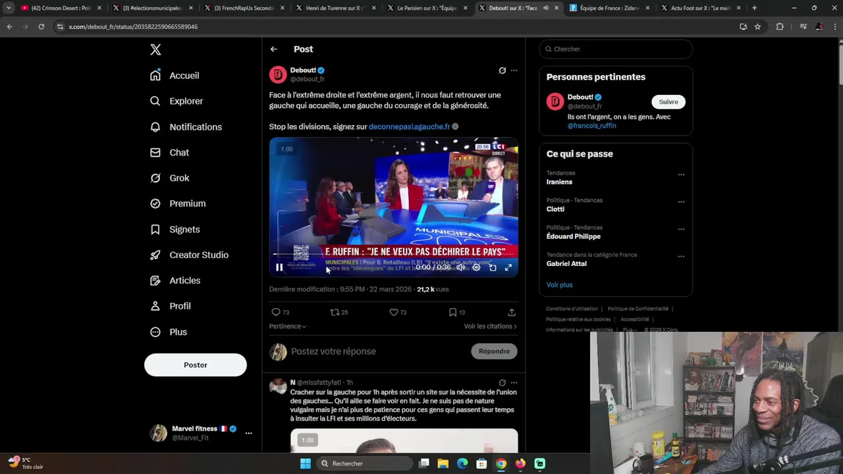Open Chat in the sidebar
843x474 pixels.
pos(169,153)
